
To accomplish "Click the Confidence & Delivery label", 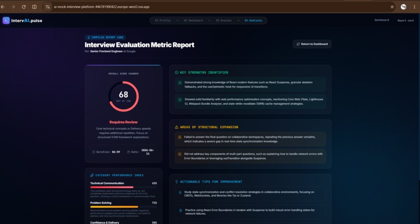I will click(104, 222).
